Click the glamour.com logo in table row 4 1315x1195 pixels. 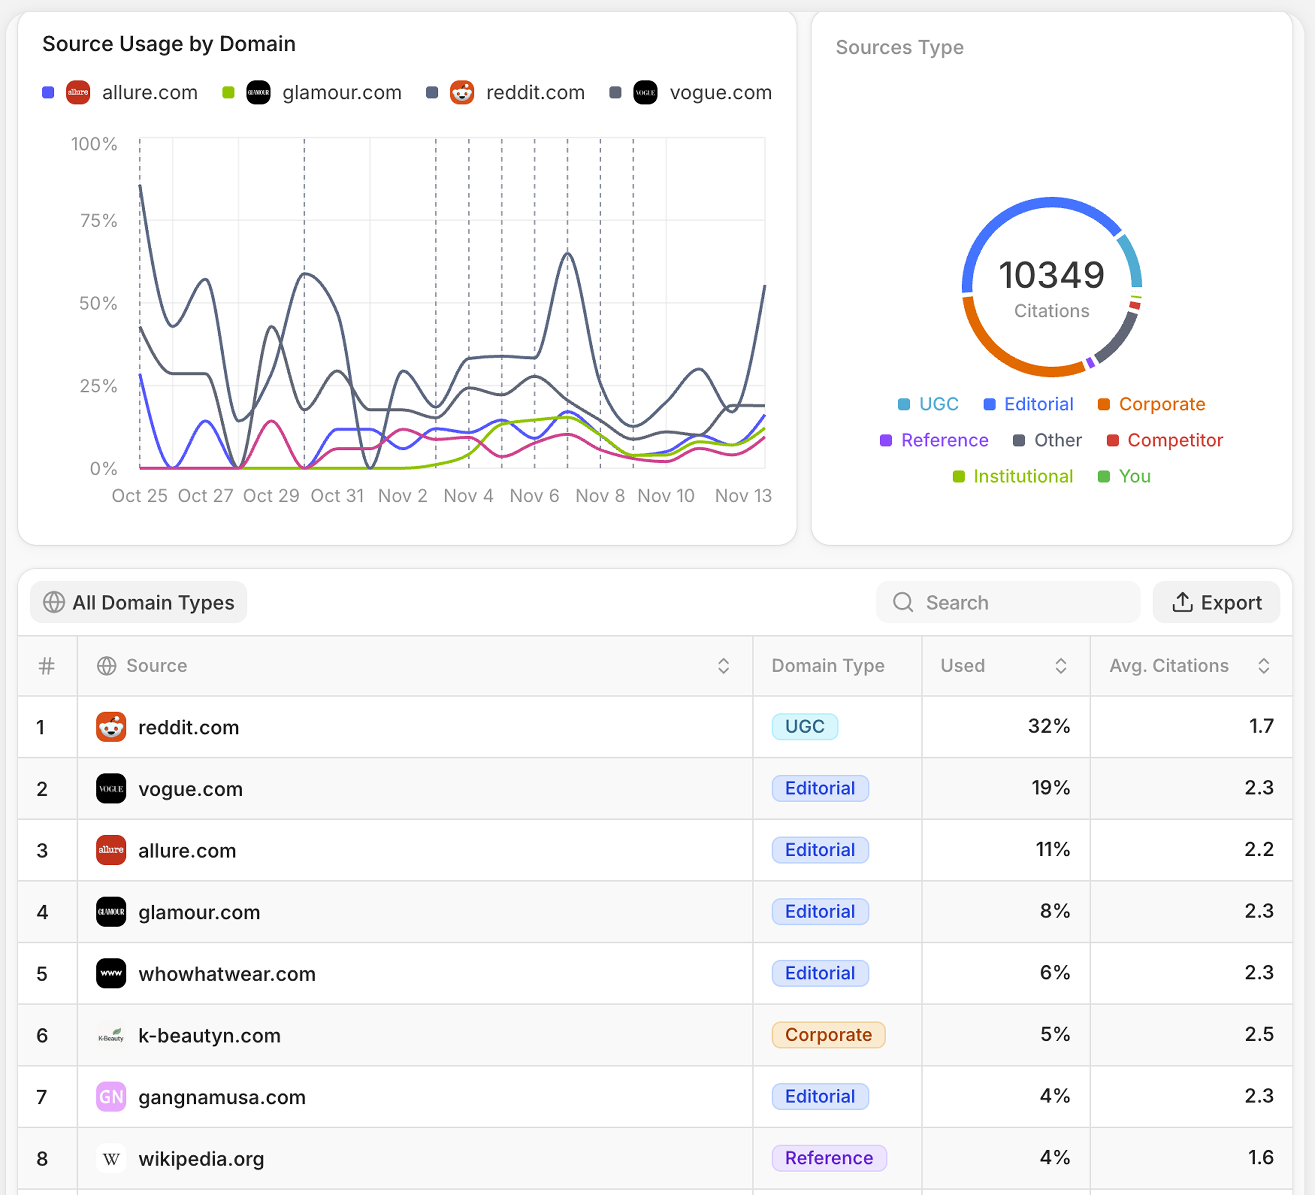[x=111, y=912]
